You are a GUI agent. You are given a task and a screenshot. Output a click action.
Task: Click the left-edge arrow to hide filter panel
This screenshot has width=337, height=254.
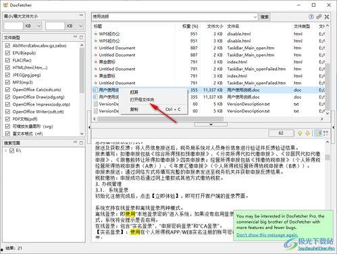pyautogui.click(x=89, y=128)
